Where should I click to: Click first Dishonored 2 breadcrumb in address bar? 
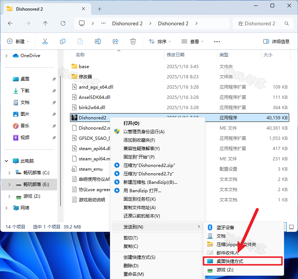[127, 23]
